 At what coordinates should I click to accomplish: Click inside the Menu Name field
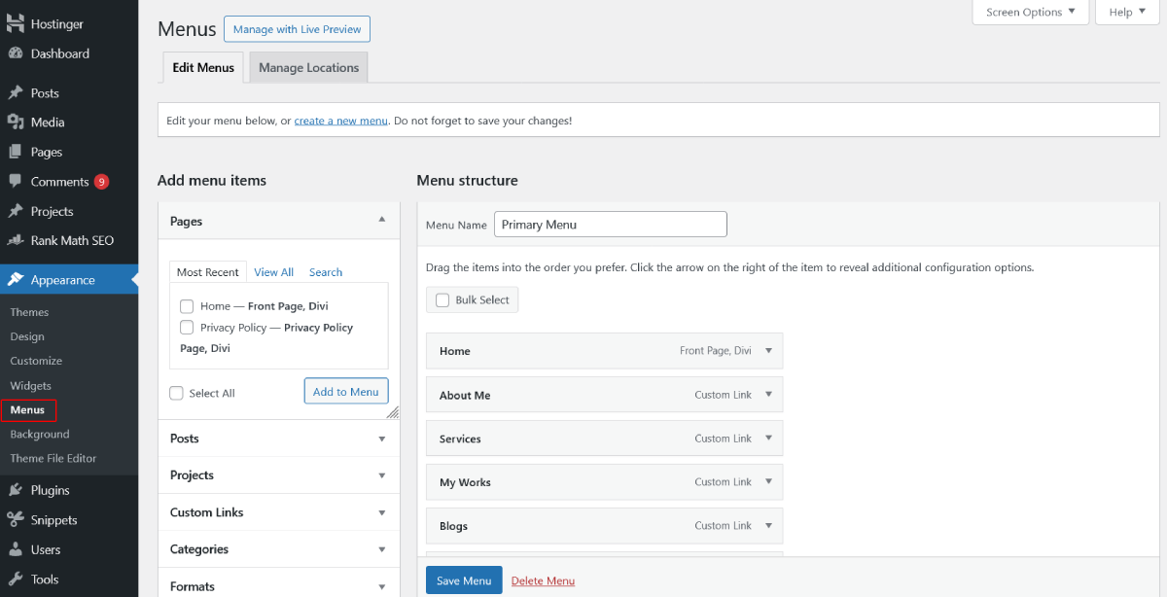(x=610, y=224)
